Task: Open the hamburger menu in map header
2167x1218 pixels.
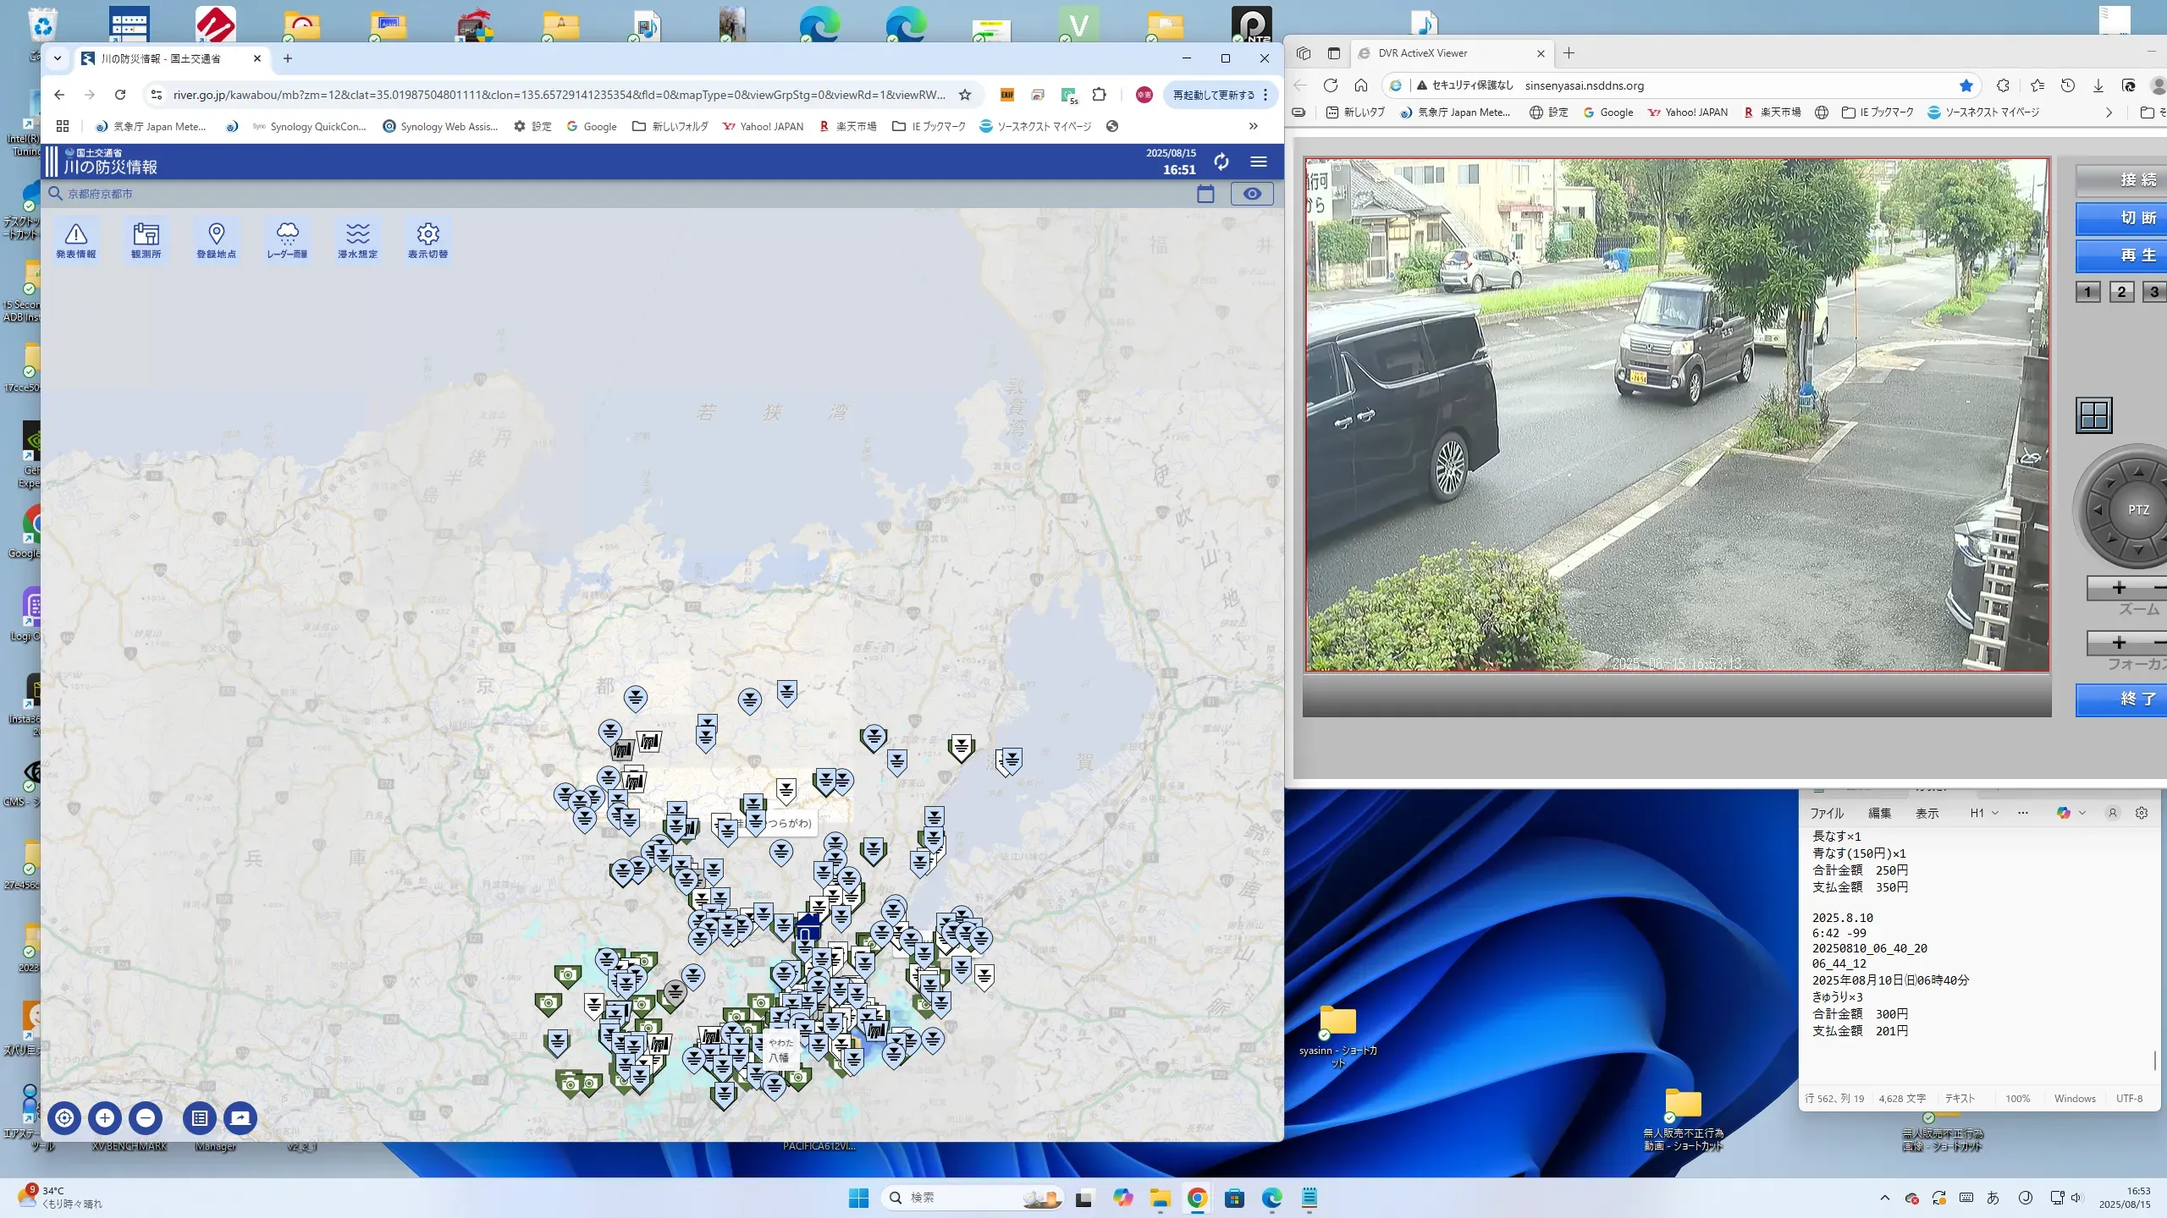Action: [1259, 162]
